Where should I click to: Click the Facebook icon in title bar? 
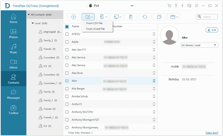coord(183,6)
